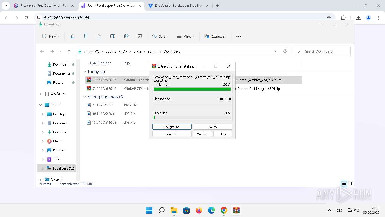Image resolution: width=385 pixels, height=217 pixels.
Task: Collapse the This PC tree node
Action: pos(40,105)
